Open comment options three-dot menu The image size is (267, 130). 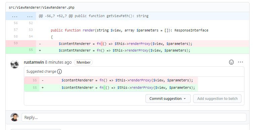(240, 62)
